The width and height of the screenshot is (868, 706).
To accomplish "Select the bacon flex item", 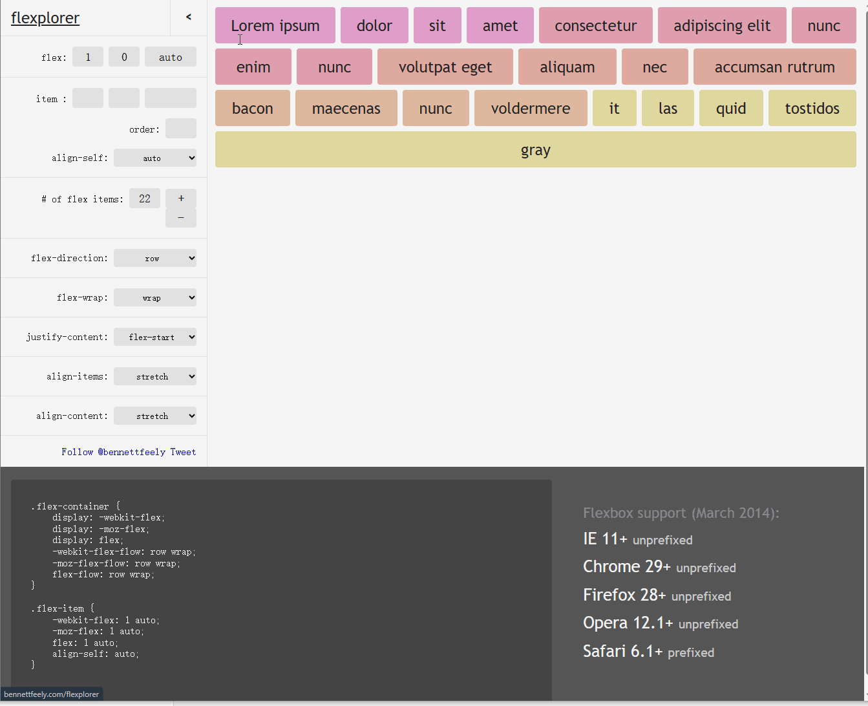I will (253, 108).
